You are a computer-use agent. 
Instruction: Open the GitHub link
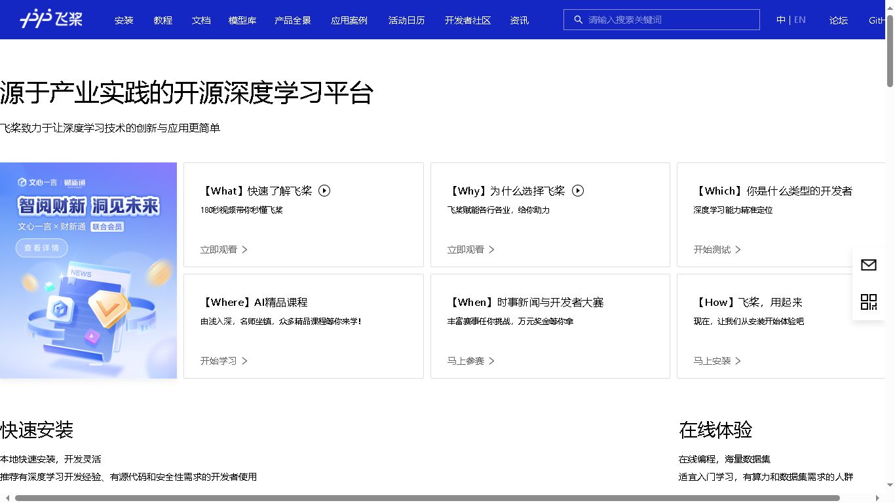[x=877, y=20]
